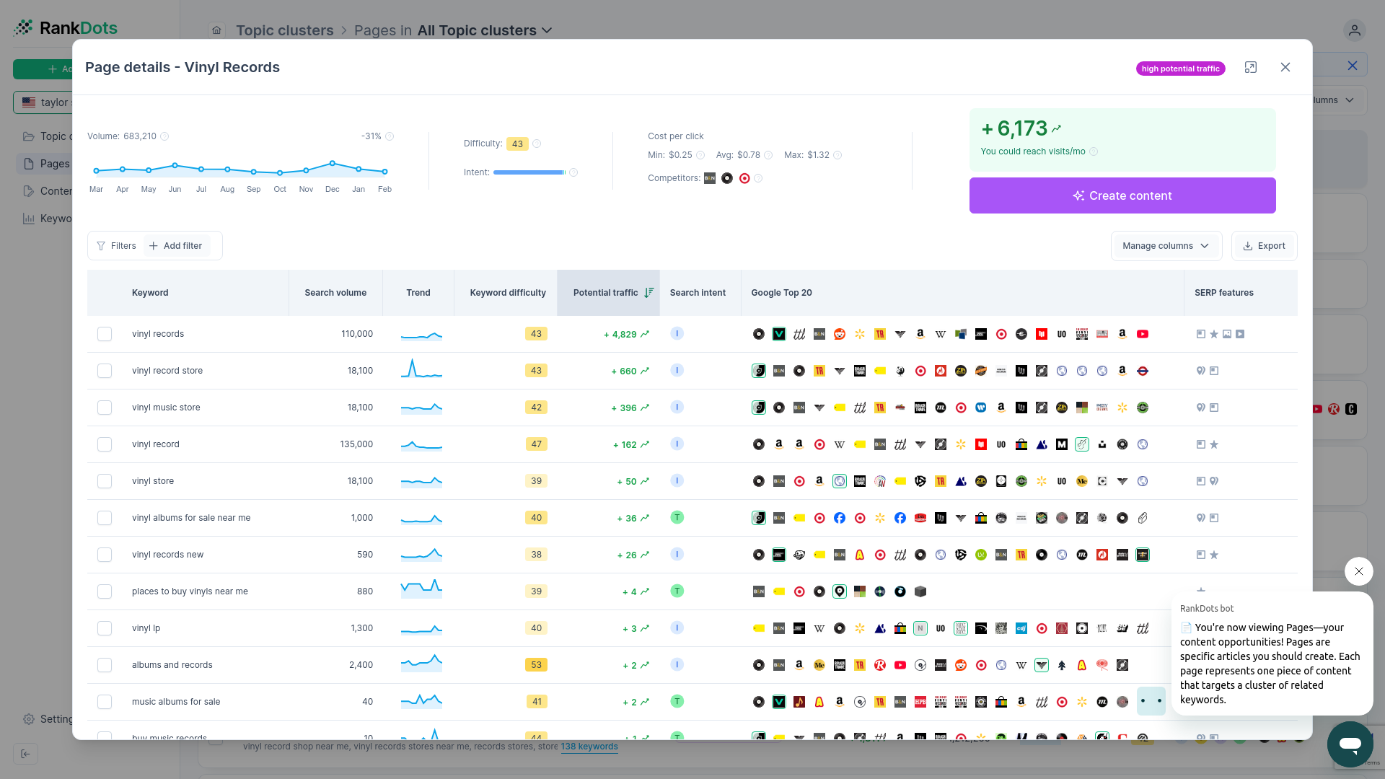Viewport: 1385px width, 779px height.
Task: Select the checkbox for vinyl store
Action: (x=105, y=481)
